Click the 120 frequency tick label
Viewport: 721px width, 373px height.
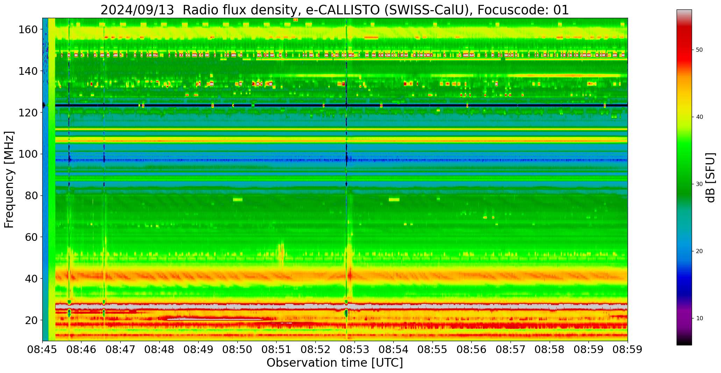[28, 113]
